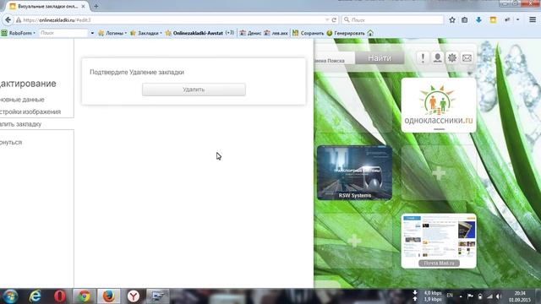Open the envelope messages icon
Viewport: 541px width, 304px height.
(x=467, y=58)
